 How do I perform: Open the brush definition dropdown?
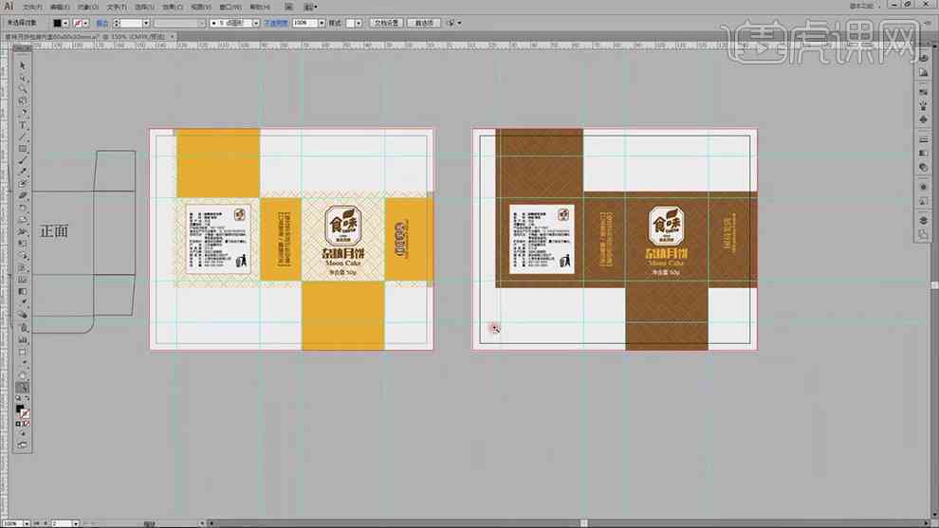point(256,23)
